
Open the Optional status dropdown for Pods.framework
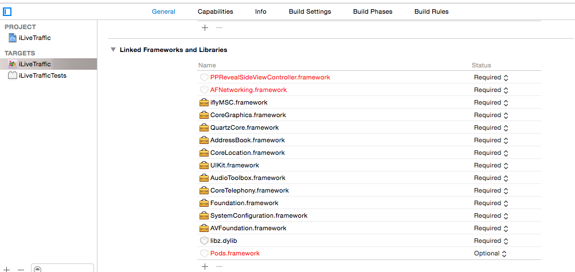point(490,253)
